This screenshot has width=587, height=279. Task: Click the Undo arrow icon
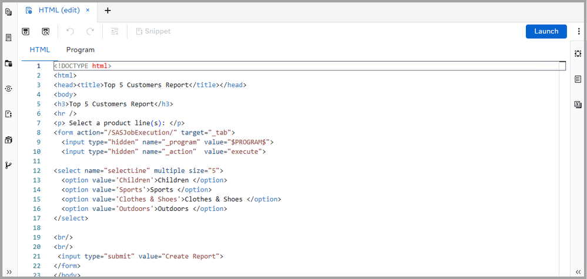71,32
